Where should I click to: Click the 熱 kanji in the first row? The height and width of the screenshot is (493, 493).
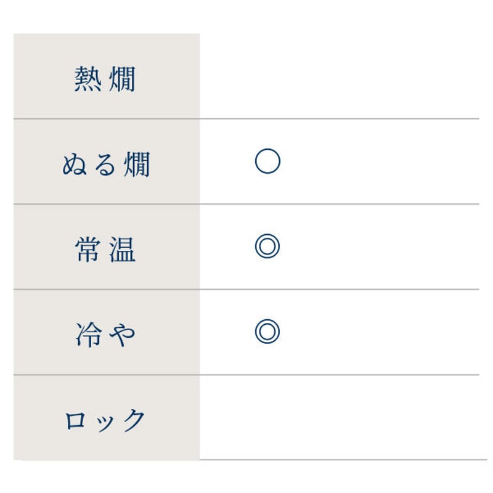88,79
